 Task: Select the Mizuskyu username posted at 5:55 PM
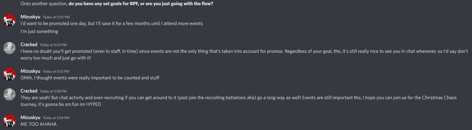pos(30,71)
